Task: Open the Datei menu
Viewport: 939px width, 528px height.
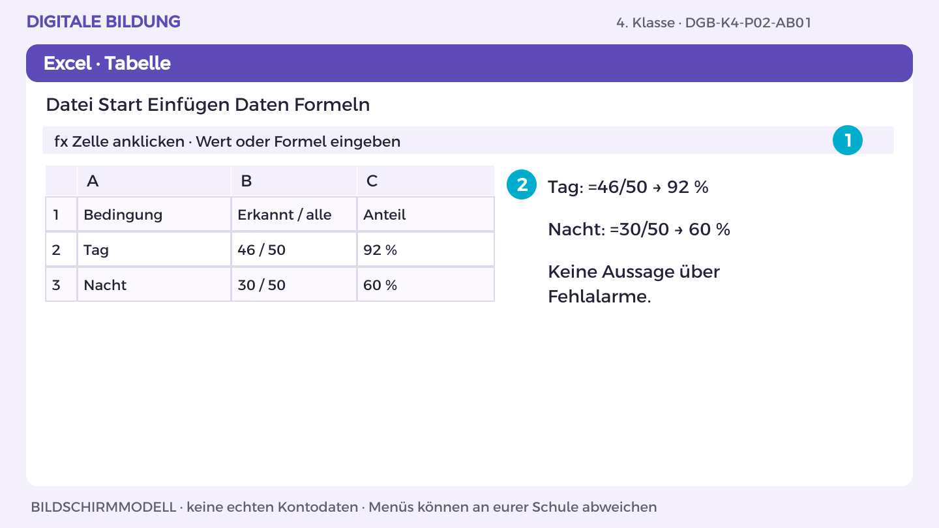Action: point(70,104)
